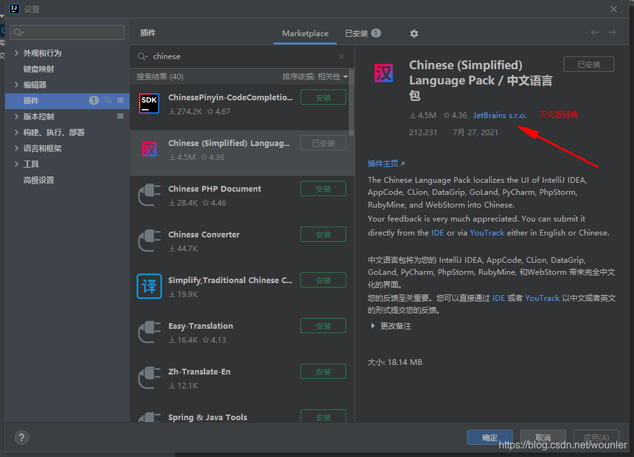Click the back navigation arrow
This screenshot has width=634, height=457.
point(595,32)
